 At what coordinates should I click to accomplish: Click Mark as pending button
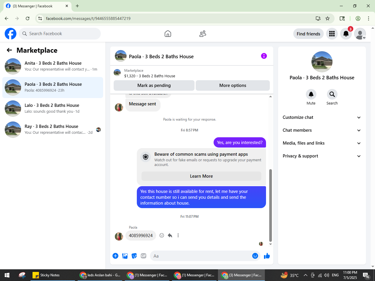pyautogui.click(x=154, y=85)
